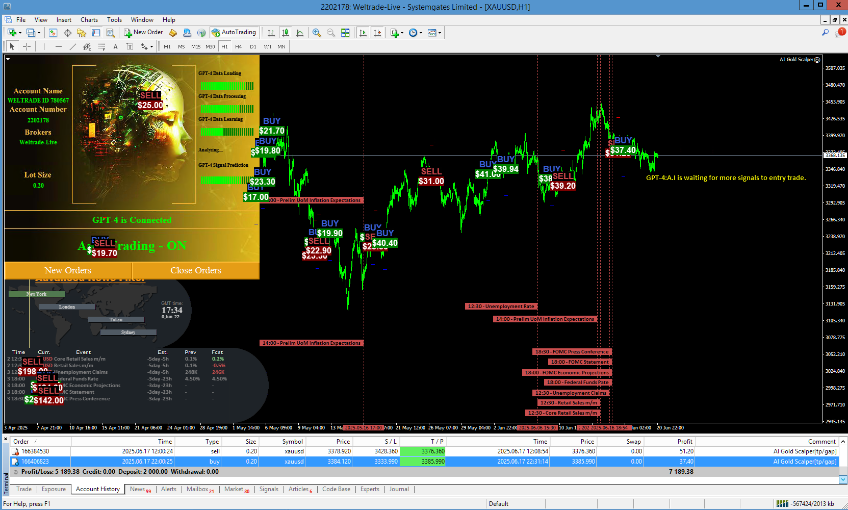
Task: Open the Mailbox tab
Action: point(200,489)
